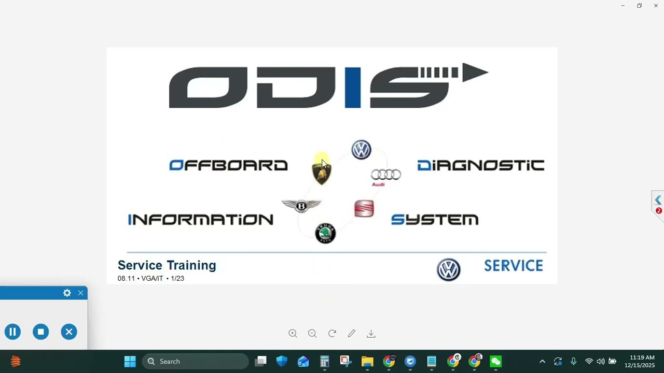Close the viewer window
664x373 pixels.
pos(656,6)
